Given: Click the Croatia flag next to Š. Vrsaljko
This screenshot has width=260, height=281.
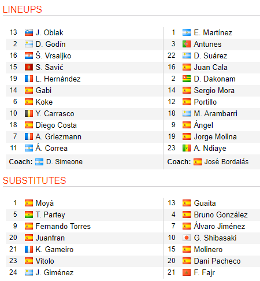Looking at the screenshot, I should point(29,56).
